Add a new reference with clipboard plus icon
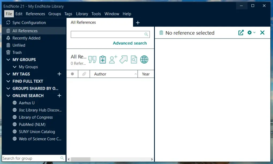 click(x=103, y=60)
